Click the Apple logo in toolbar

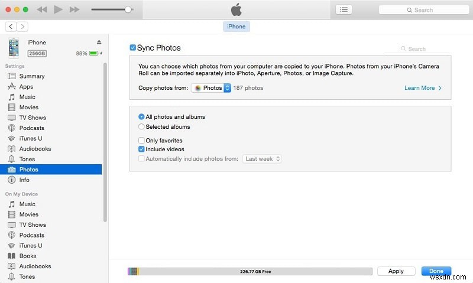click(237, 9)
